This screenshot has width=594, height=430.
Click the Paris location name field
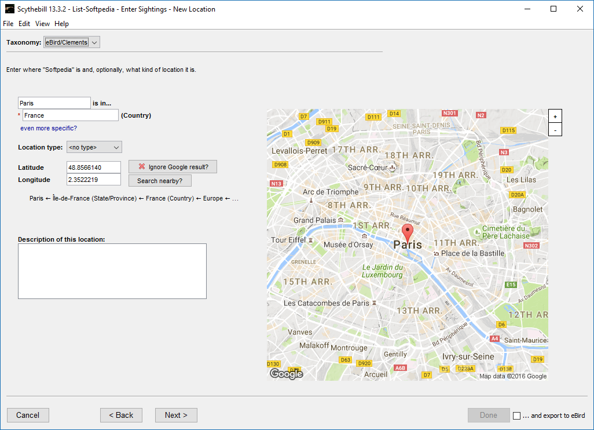pyautogui.click(x=54, y=103)
